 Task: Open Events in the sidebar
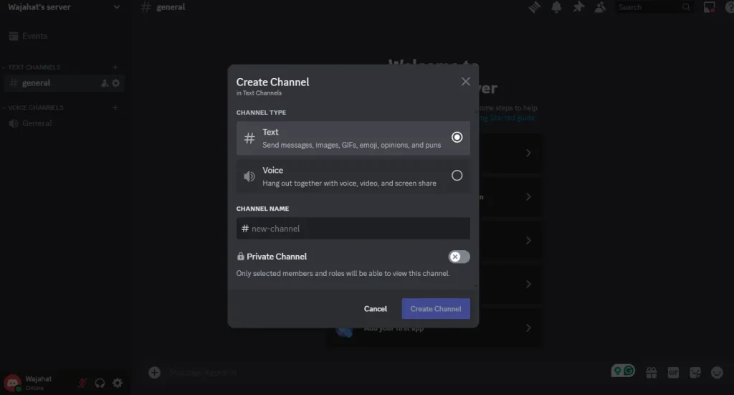28,36
